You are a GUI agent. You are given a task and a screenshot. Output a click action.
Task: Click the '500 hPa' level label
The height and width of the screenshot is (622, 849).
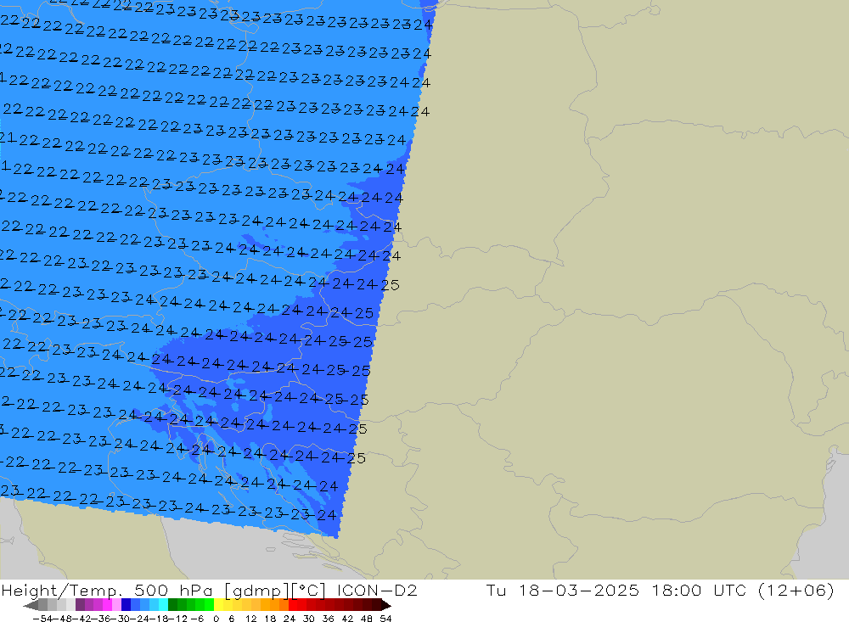coord(175,590)
